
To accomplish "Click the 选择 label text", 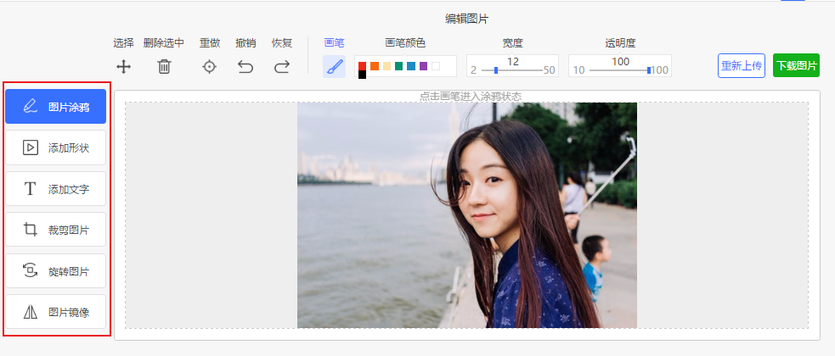I will [123, 43].
